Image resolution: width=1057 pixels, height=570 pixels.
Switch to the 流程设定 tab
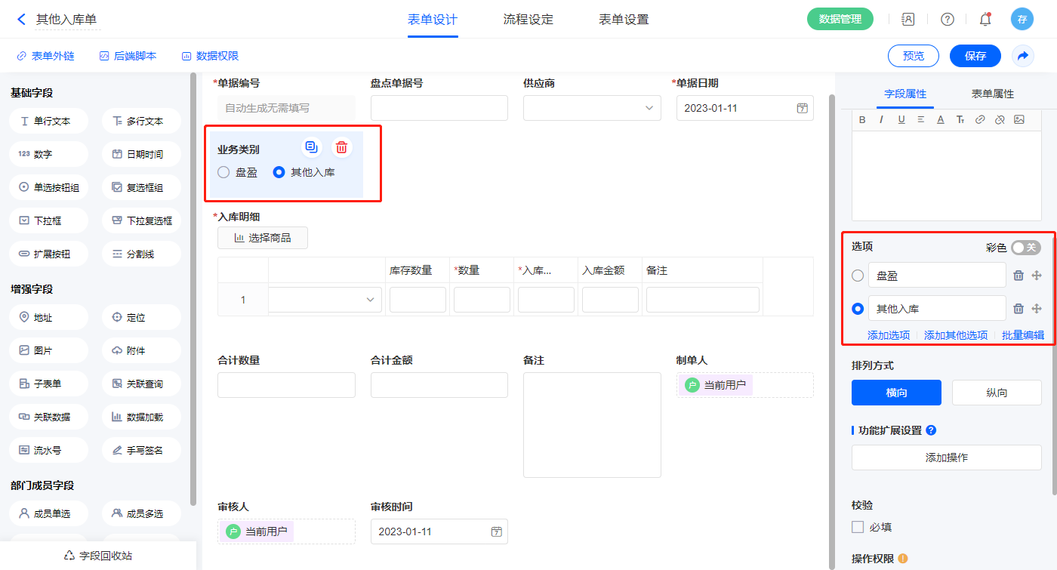click(528, 20)
